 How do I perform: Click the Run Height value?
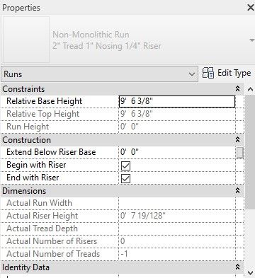pos(177,127)
